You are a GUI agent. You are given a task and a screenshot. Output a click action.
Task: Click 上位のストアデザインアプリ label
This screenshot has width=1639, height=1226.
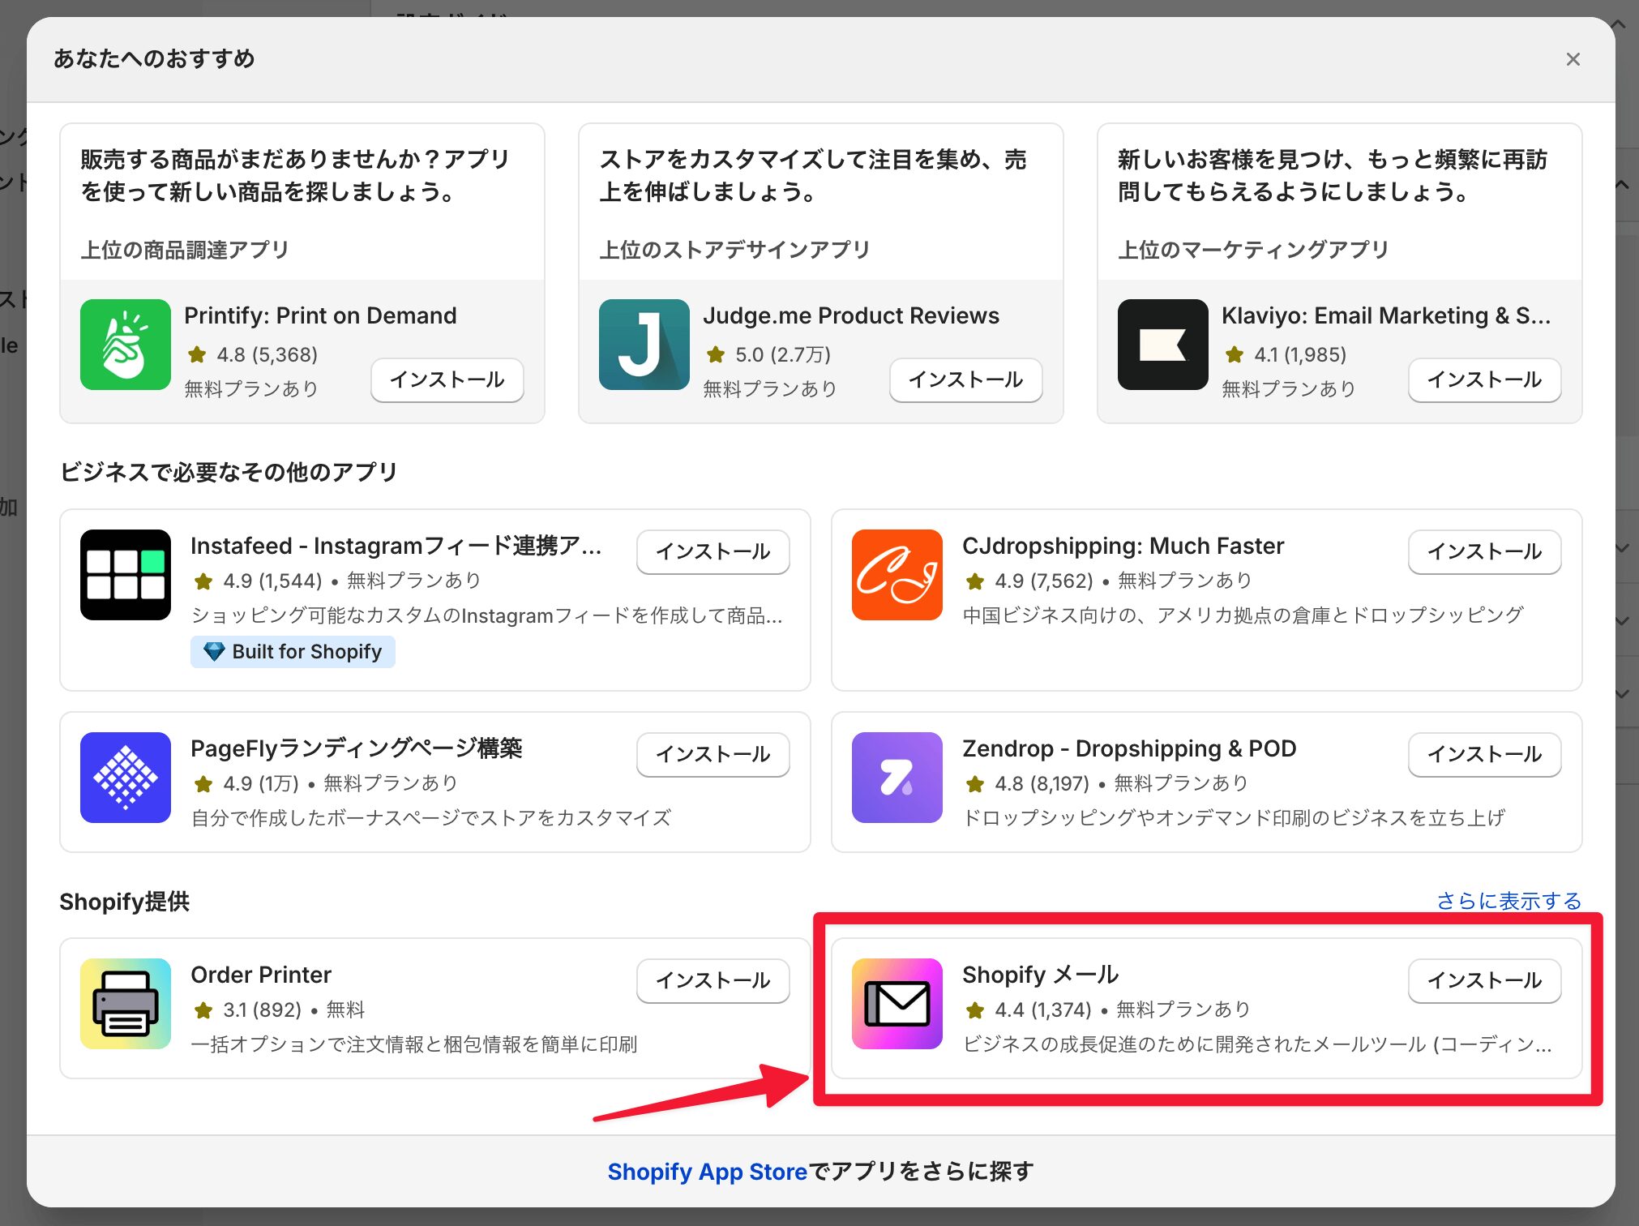coord(734,250)
